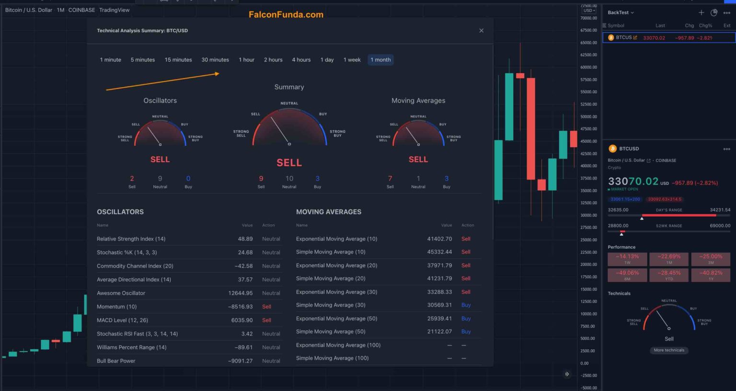Sort watchlist by the Symbol column

click(616, 25)
